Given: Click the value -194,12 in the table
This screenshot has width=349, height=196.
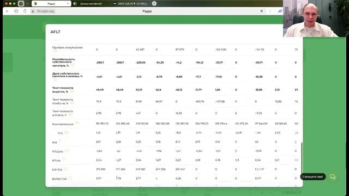Looking at the screenshot, I should coord(199,63).
